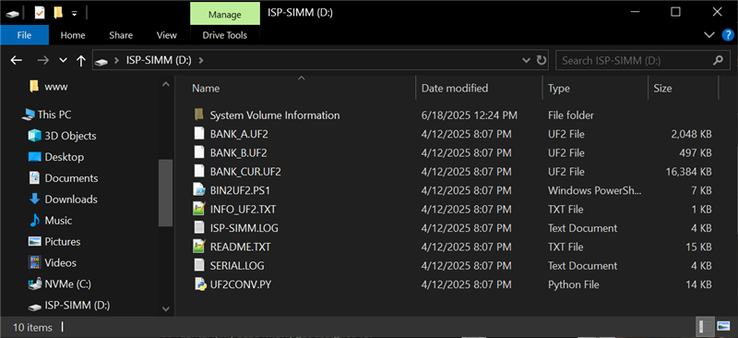The image size is (738, 338).
Task: Switch to Large icons view in status bar
Action: [723, 326]
